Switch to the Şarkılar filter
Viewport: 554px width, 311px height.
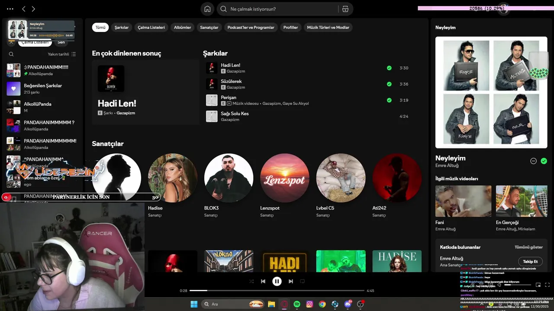coord(122,27)
